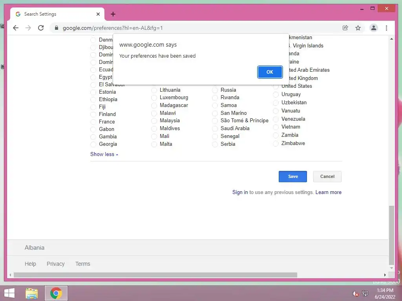The height and width of the screenshot is (301, 402).
Task: Select the Madagascar radio button
Action: pos(154,105)
